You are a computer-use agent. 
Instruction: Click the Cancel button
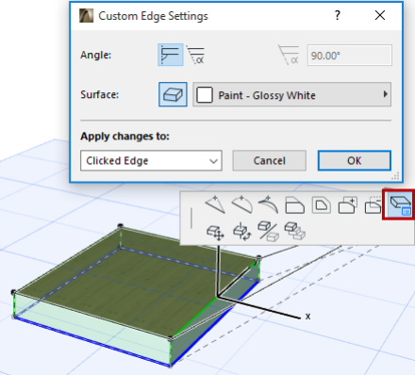point(270,160)
